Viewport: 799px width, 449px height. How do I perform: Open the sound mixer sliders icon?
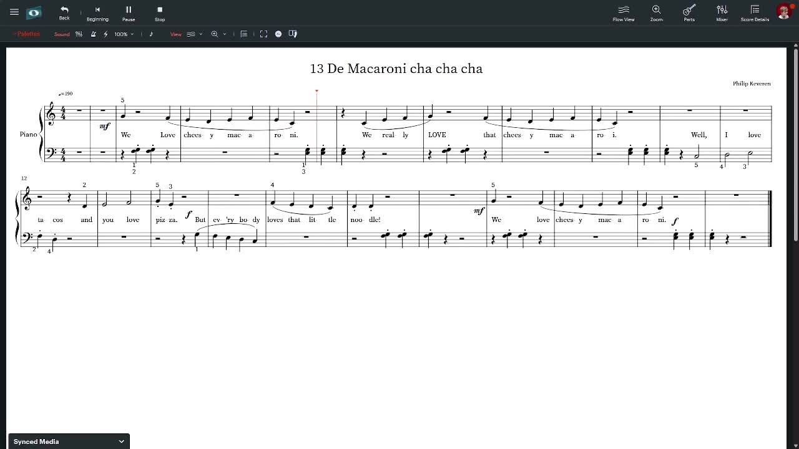point(79,34)
